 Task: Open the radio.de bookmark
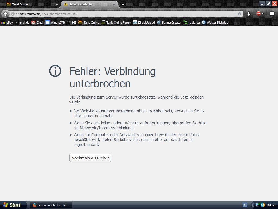[x=192, y=23]
